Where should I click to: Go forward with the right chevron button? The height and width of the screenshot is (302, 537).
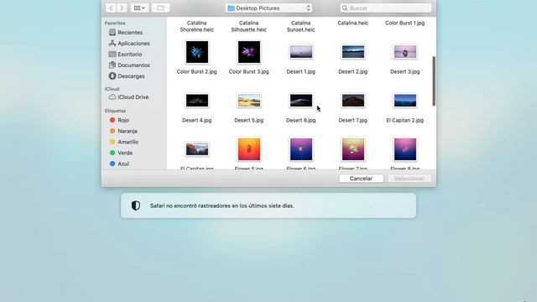coord(122,8)
